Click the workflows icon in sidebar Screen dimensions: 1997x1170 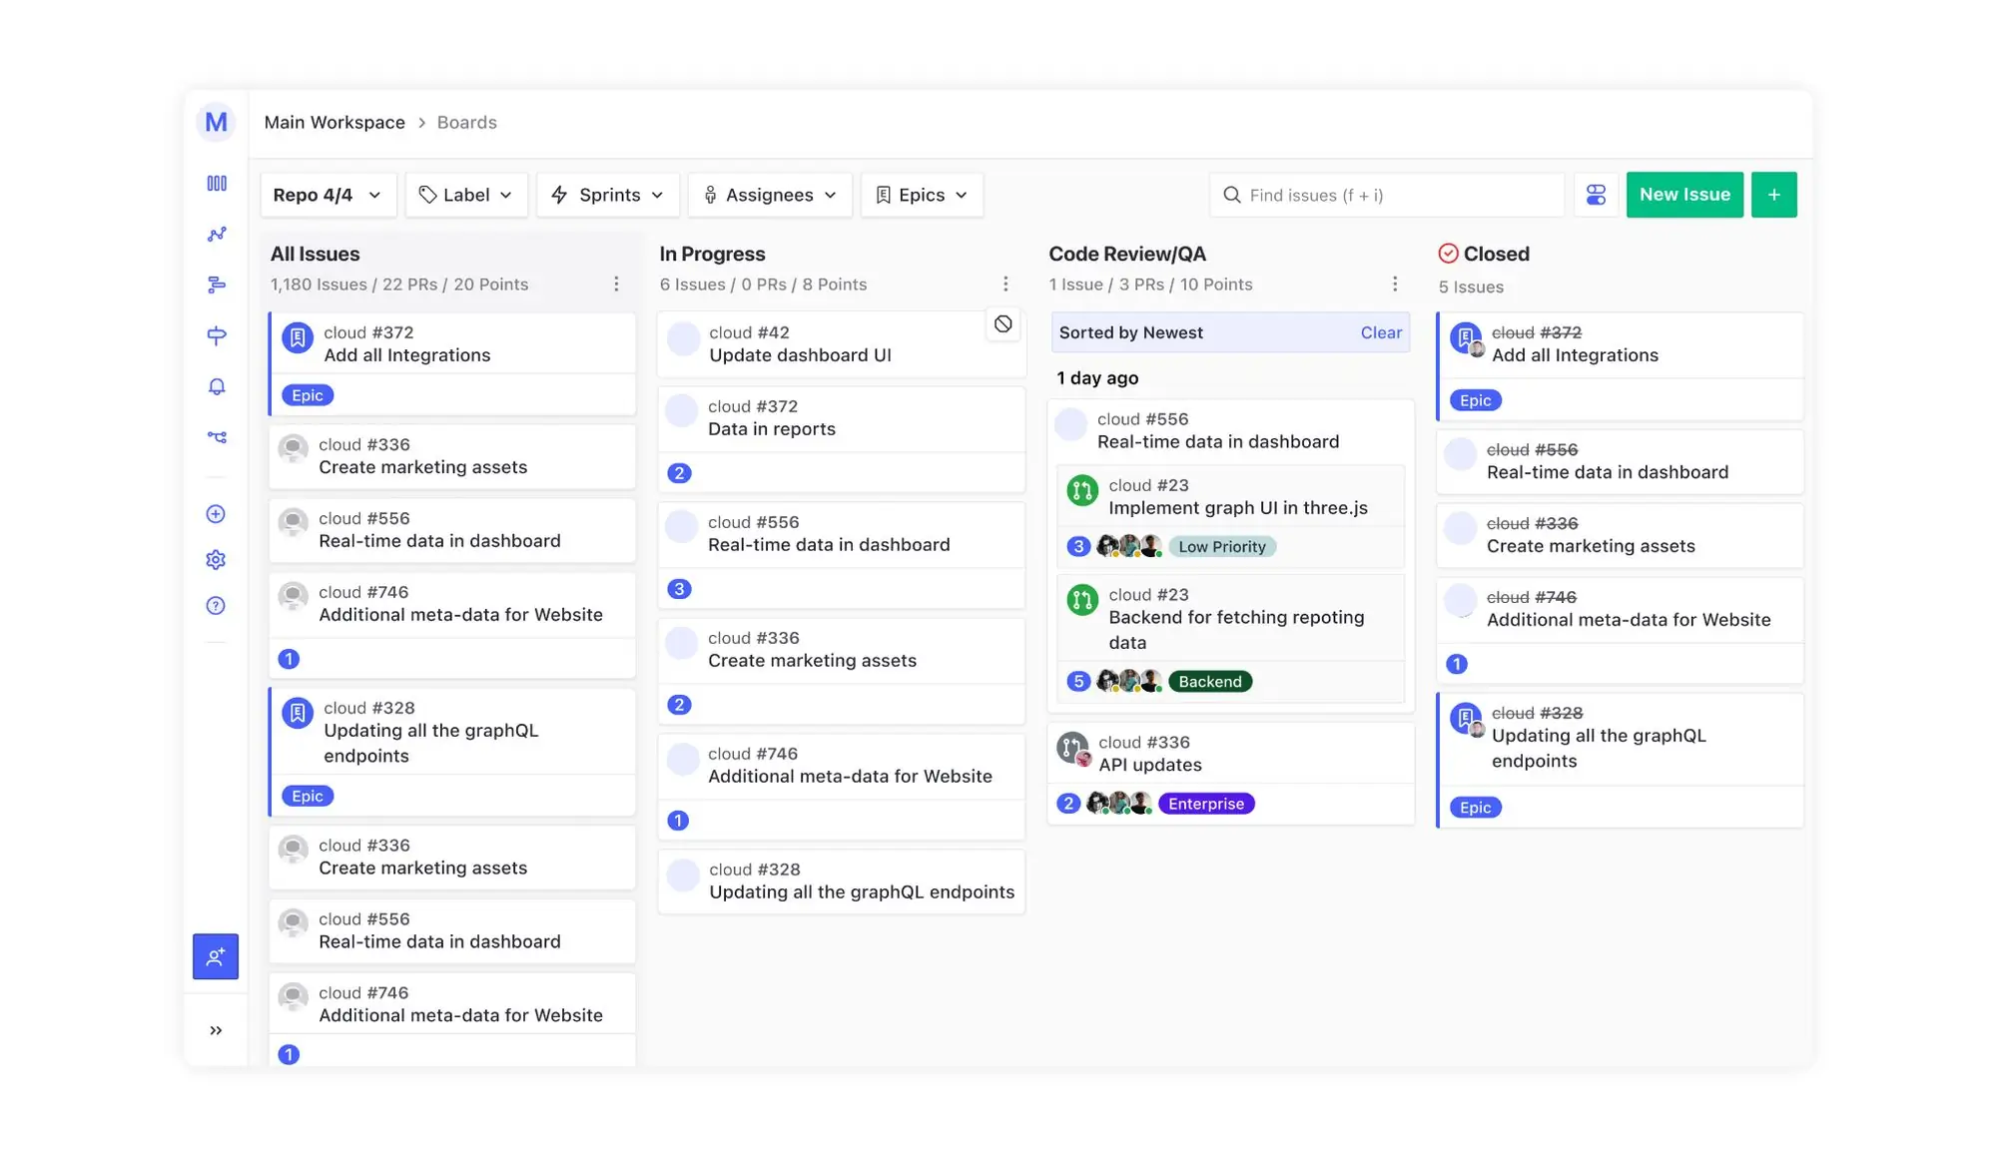coord(217,437)
